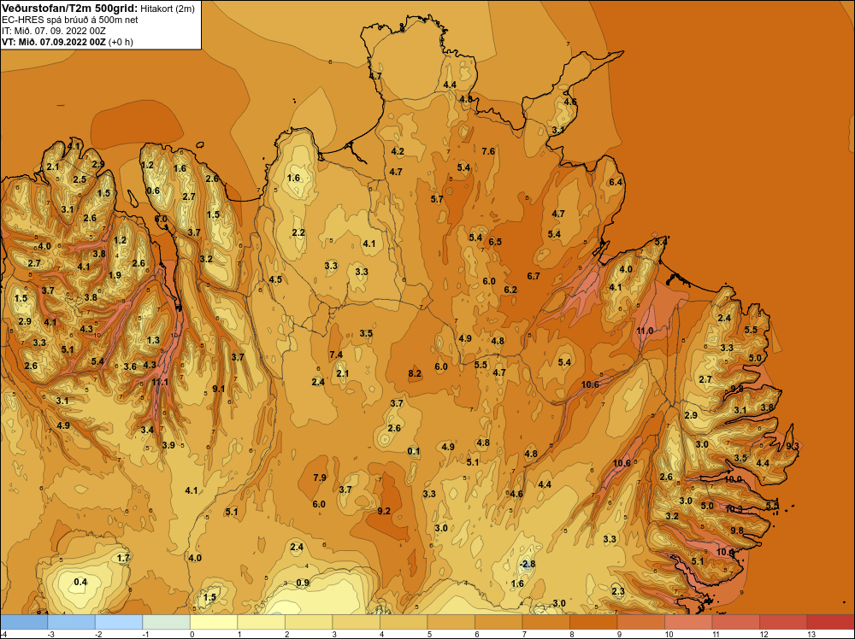The image size is (855, 639).
Task: Click the 5.7 temperature value on the map
Action: [x=437, y=199]
